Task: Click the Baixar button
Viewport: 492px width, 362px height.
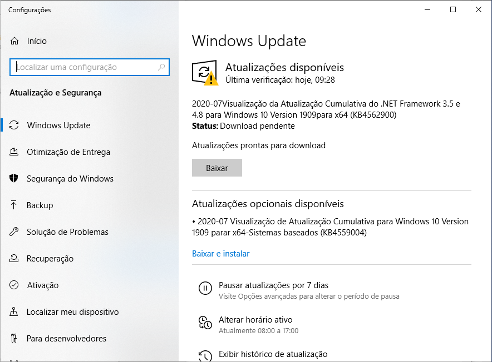Action: pyautogui.click(x=217, y=168)
